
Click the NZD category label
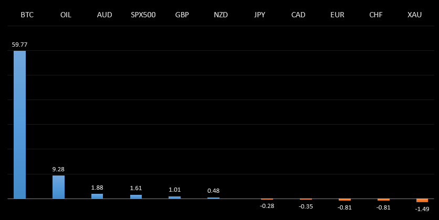[221, 15]
